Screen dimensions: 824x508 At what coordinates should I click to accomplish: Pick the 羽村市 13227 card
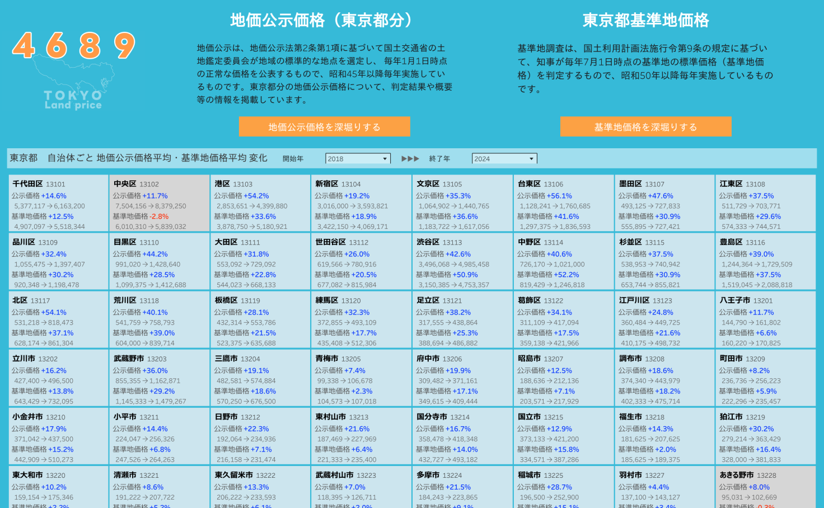[x=665, y=487]
